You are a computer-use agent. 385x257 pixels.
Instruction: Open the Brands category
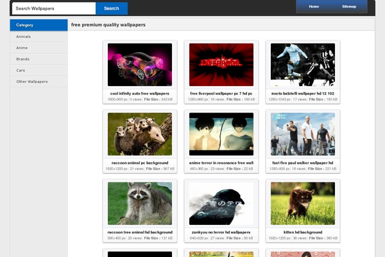click(38, 59)
